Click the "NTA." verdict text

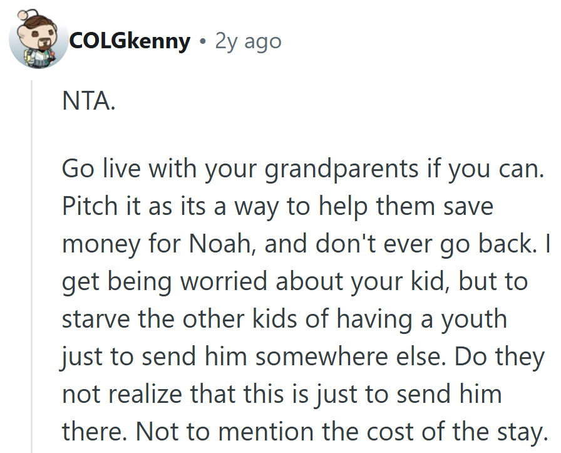88,101
